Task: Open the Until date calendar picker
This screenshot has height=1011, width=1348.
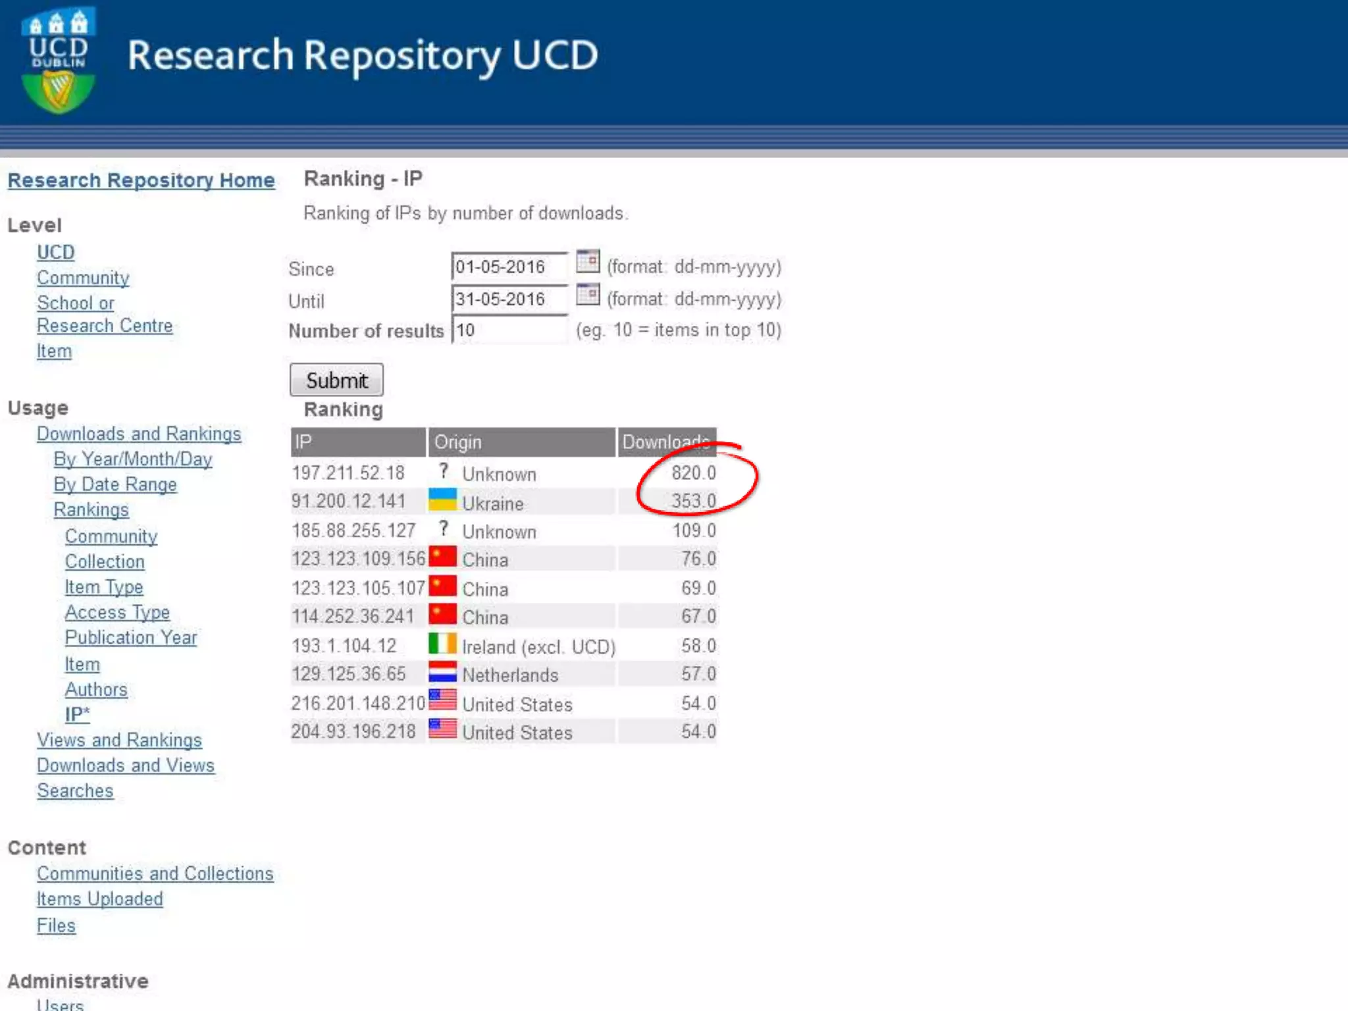Action: click(x=587, y=294)
